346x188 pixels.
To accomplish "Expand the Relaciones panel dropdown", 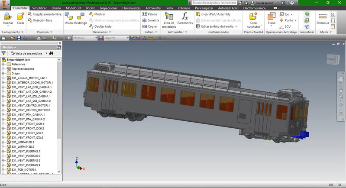I will click(102, 32).
